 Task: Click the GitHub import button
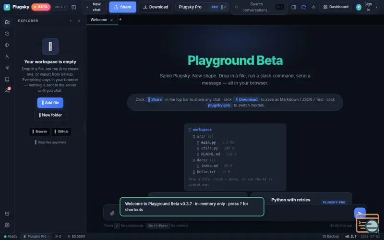[x=61, y=132]
